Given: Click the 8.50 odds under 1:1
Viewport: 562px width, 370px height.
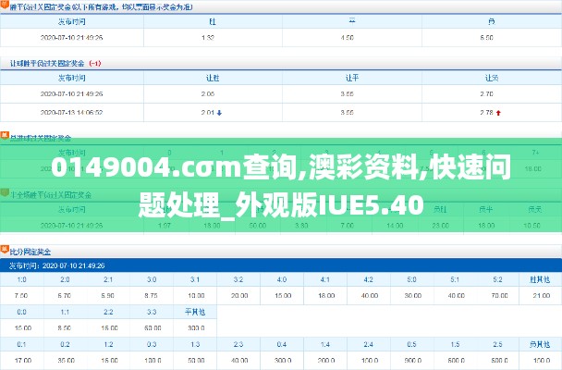Looking at the screenshot, I should 65,328.
